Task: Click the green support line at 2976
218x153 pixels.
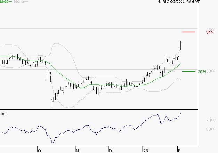Action: (189, 71)
